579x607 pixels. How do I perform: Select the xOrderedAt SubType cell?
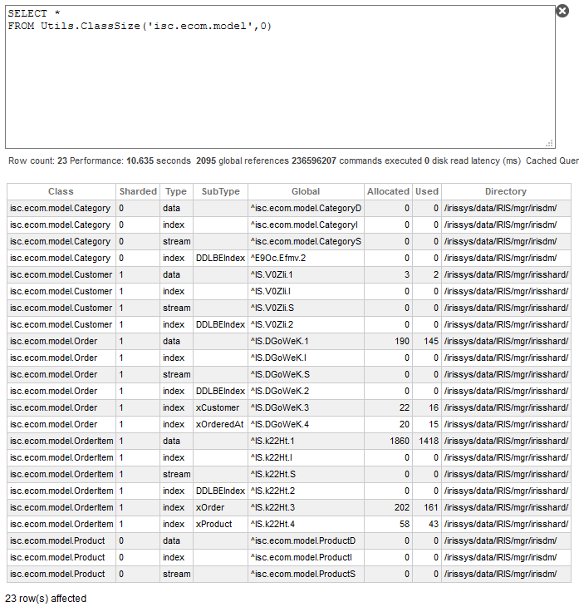pyautogui.click(x=219, y=424)
